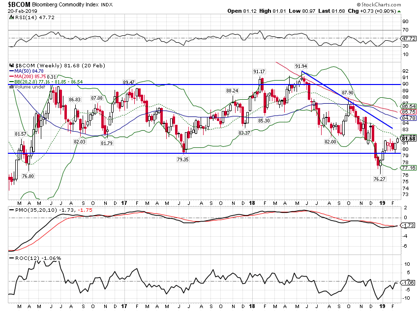Click the 83.37 low price label
The width and height of the screenshot is (418, 311).
tap(244, 133)
